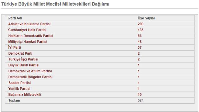Open the Türkiye İşçi Partisi link
The height and width of the screenshot is (112, 199).
(x=23, y=59)
